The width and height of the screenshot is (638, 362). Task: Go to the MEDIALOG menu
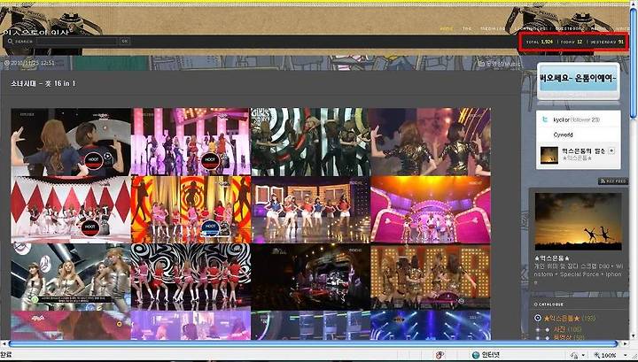point(493,29)
